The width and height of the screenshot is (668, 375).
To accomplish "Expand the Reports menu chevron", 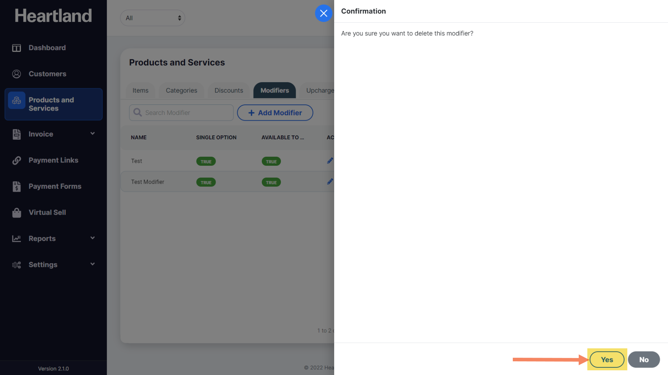I will pos(93,238).
